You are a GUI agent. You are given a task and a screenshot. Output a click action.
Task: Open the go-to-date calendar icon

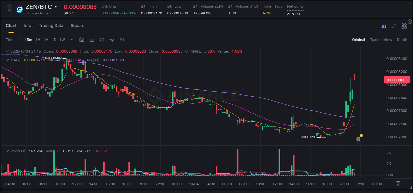point(82,40)
